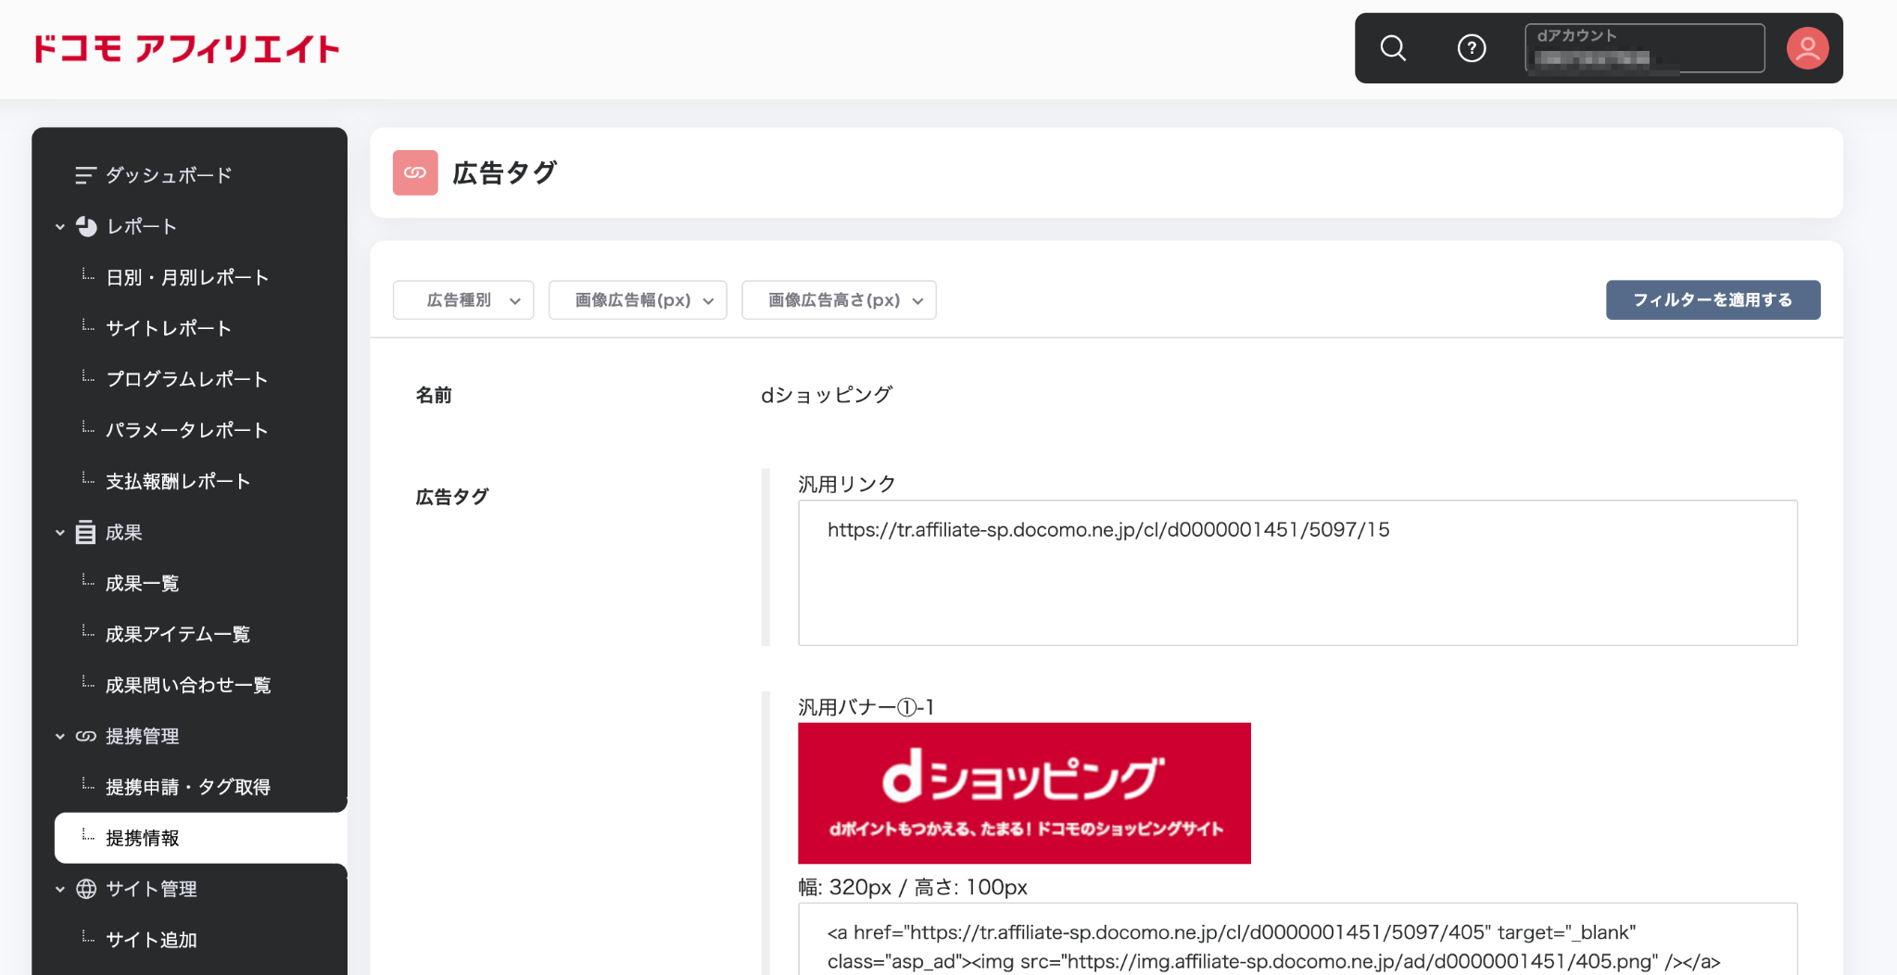Open the search magnifier icon

coord(1393,48)
